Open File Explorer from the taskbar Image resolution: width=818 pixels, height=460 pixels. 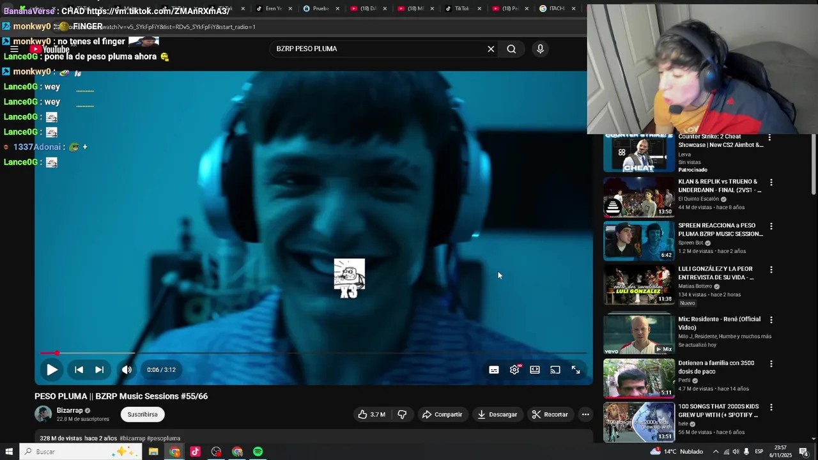[x=153, y=452]
